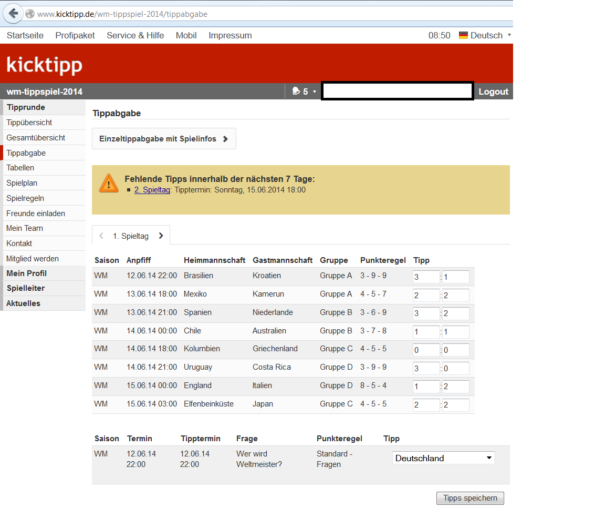Click the German flag language icon
Image resolution: width=605 pixels, height=508 pixels.
pos(463,35)
